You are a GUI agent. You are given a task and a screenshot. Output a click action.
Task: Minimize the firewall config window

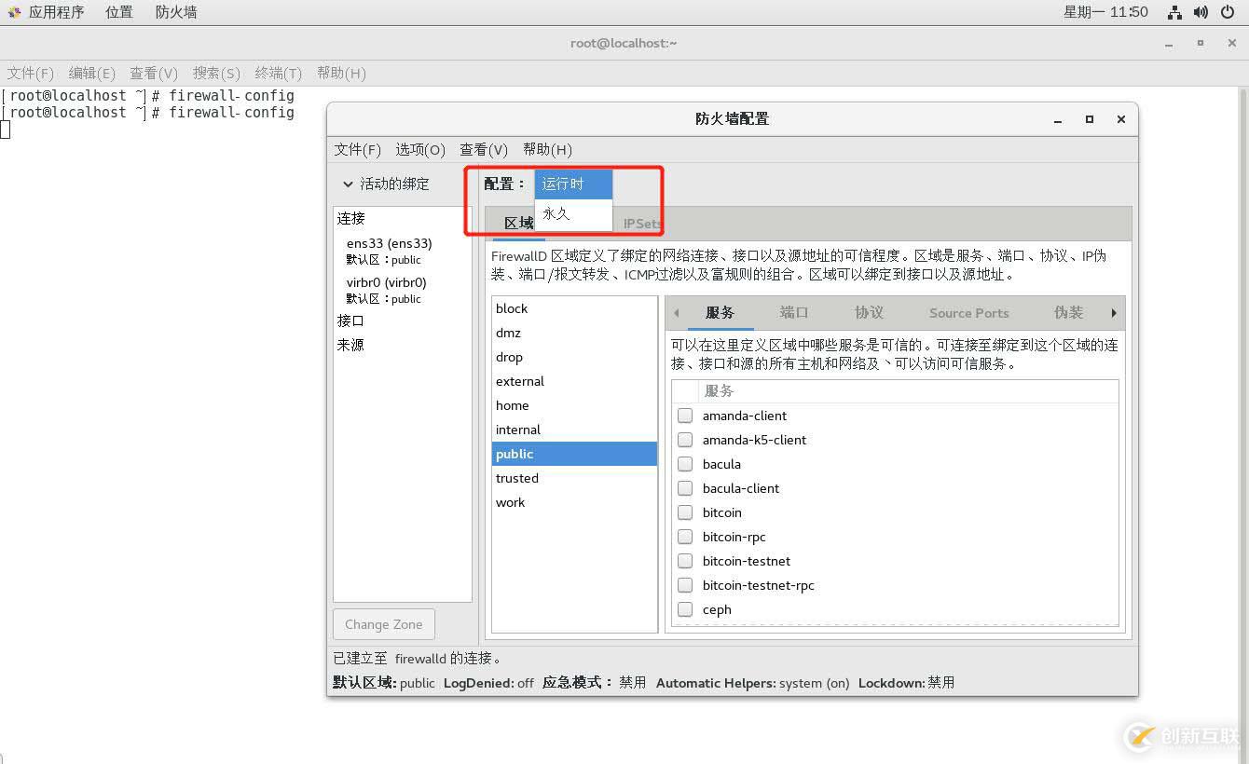point(1058,119)
